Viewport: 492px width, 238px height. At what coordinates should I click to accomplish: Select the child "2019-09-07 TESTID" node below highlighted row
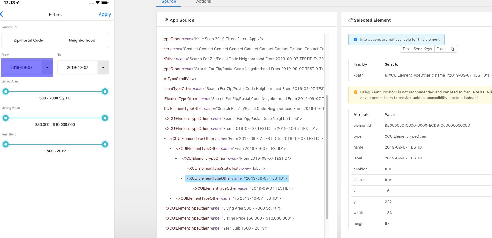[x=243, y=188]
